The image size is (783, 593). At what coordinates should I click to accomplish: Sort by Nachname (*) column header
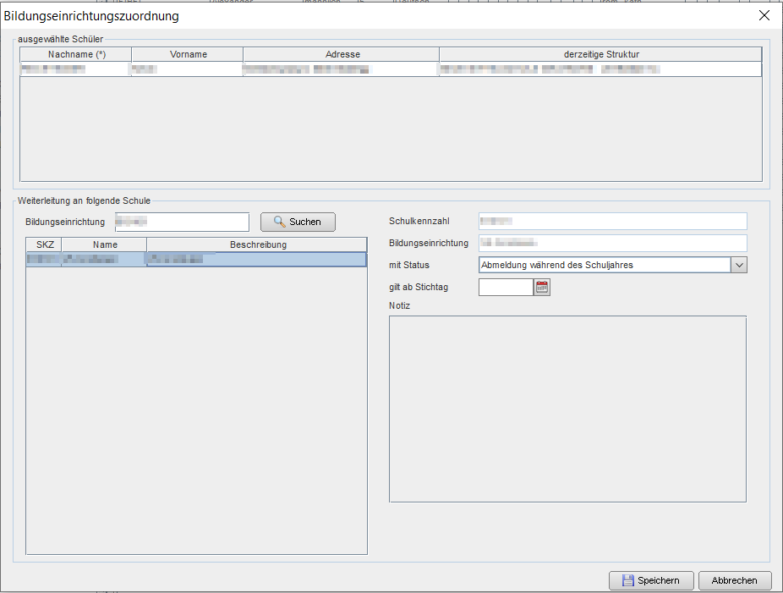click(75, 54)
